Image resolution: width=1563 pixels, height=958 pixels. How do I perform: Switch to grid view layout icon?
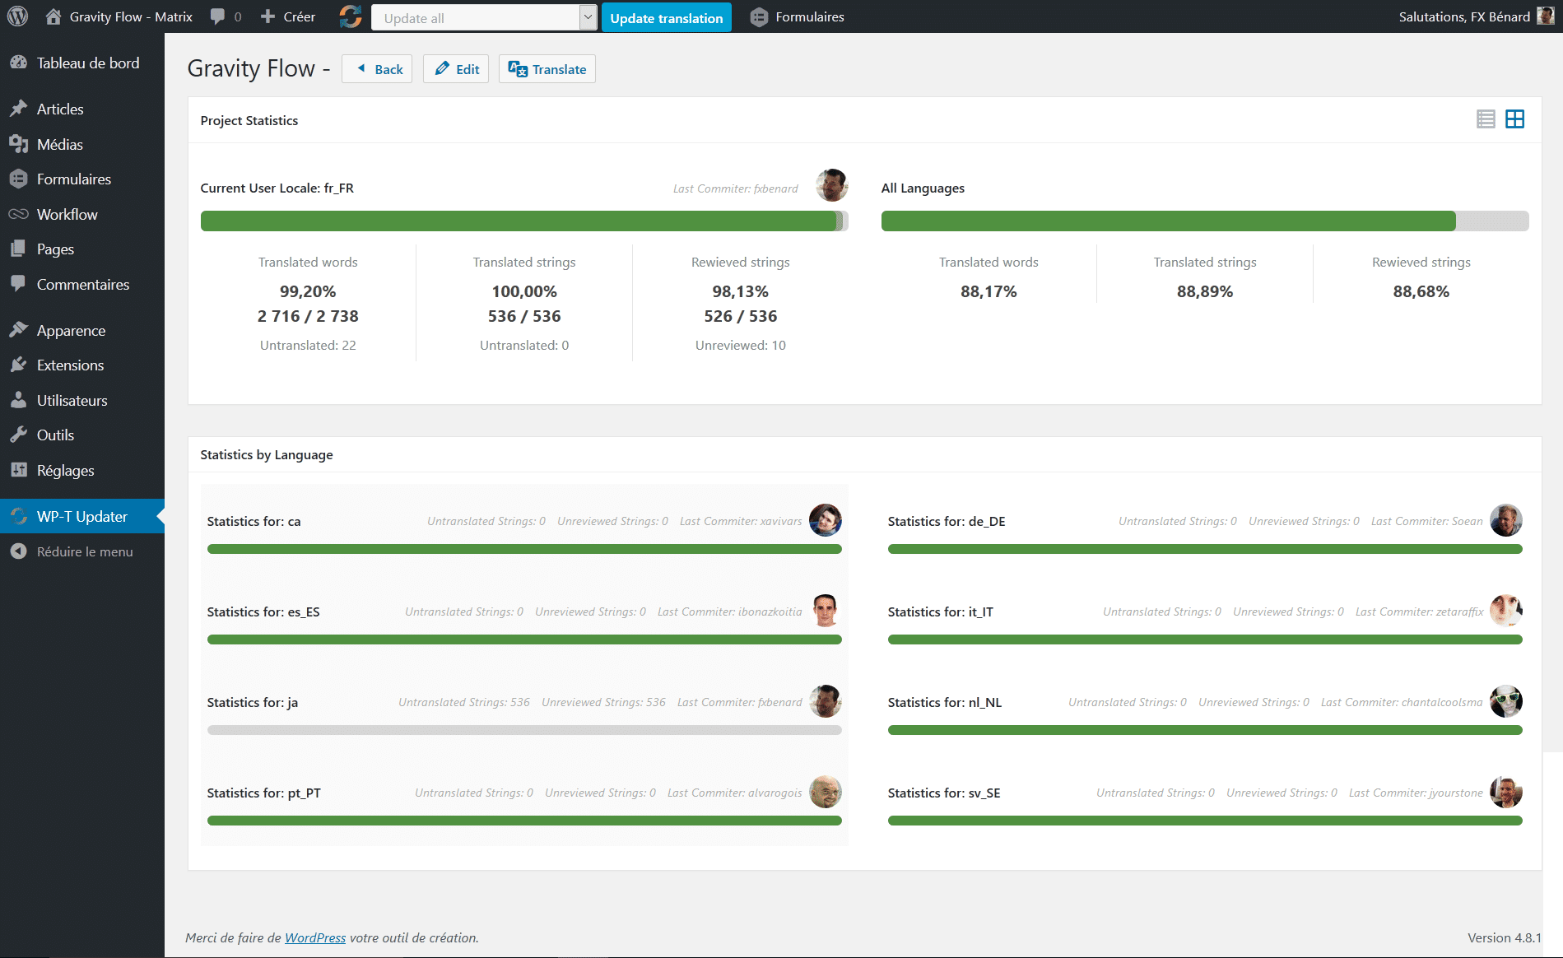1514,119
